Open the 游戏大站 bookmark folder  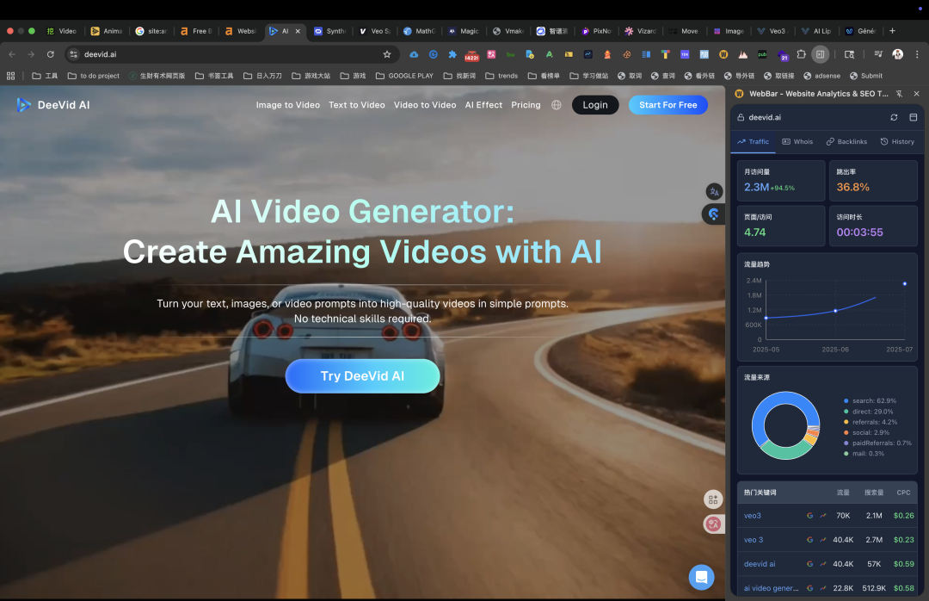point(311,76)
